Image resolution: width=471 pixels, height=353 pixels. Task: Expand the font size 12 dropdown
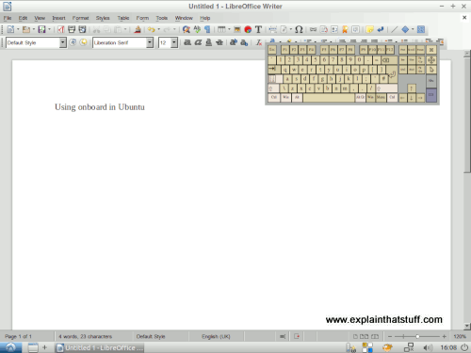tap(174, 42)
